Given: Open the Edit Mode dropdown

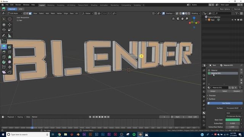Looking at the screenshot, I should (x=14, y=14).
